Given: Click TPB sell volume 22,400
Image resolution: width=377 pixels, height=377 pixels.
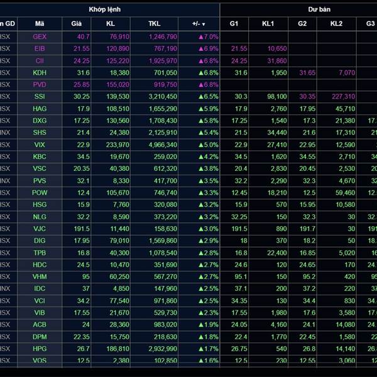Looking at the screenshot, I should click(x=277, y=253).
